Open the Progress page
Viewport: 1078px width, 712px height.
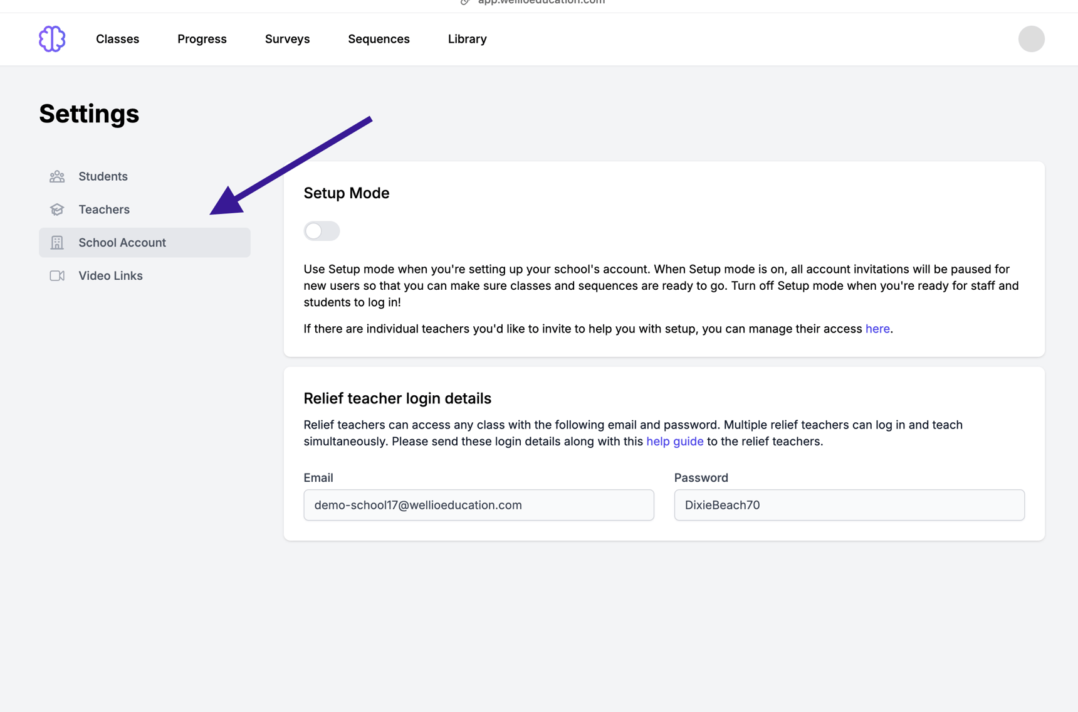202,39
